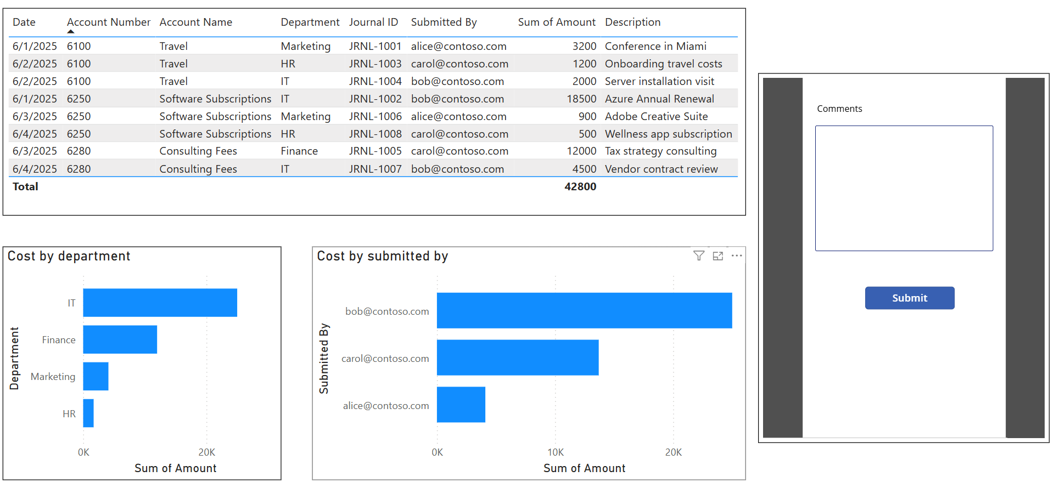Viewport: 1054px width, 488px height.
Task: Select carol@contoso.com bar in submitted by chart
Action: 517,358
